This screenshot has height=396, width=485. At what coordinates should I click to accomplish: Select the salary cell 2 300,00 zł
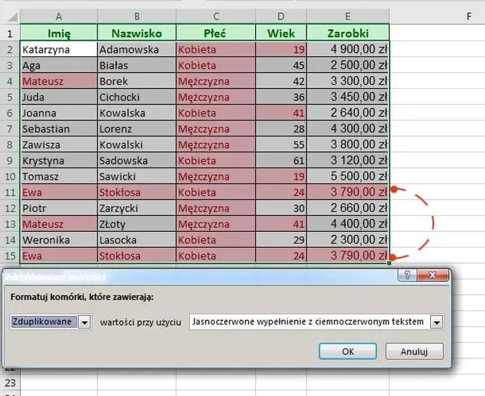348,240
